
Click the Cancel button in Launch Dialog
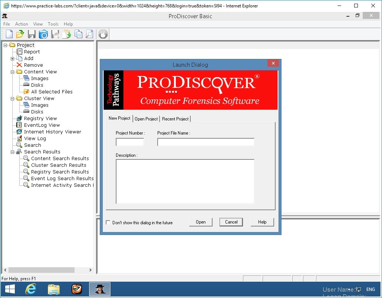[231, 222]
